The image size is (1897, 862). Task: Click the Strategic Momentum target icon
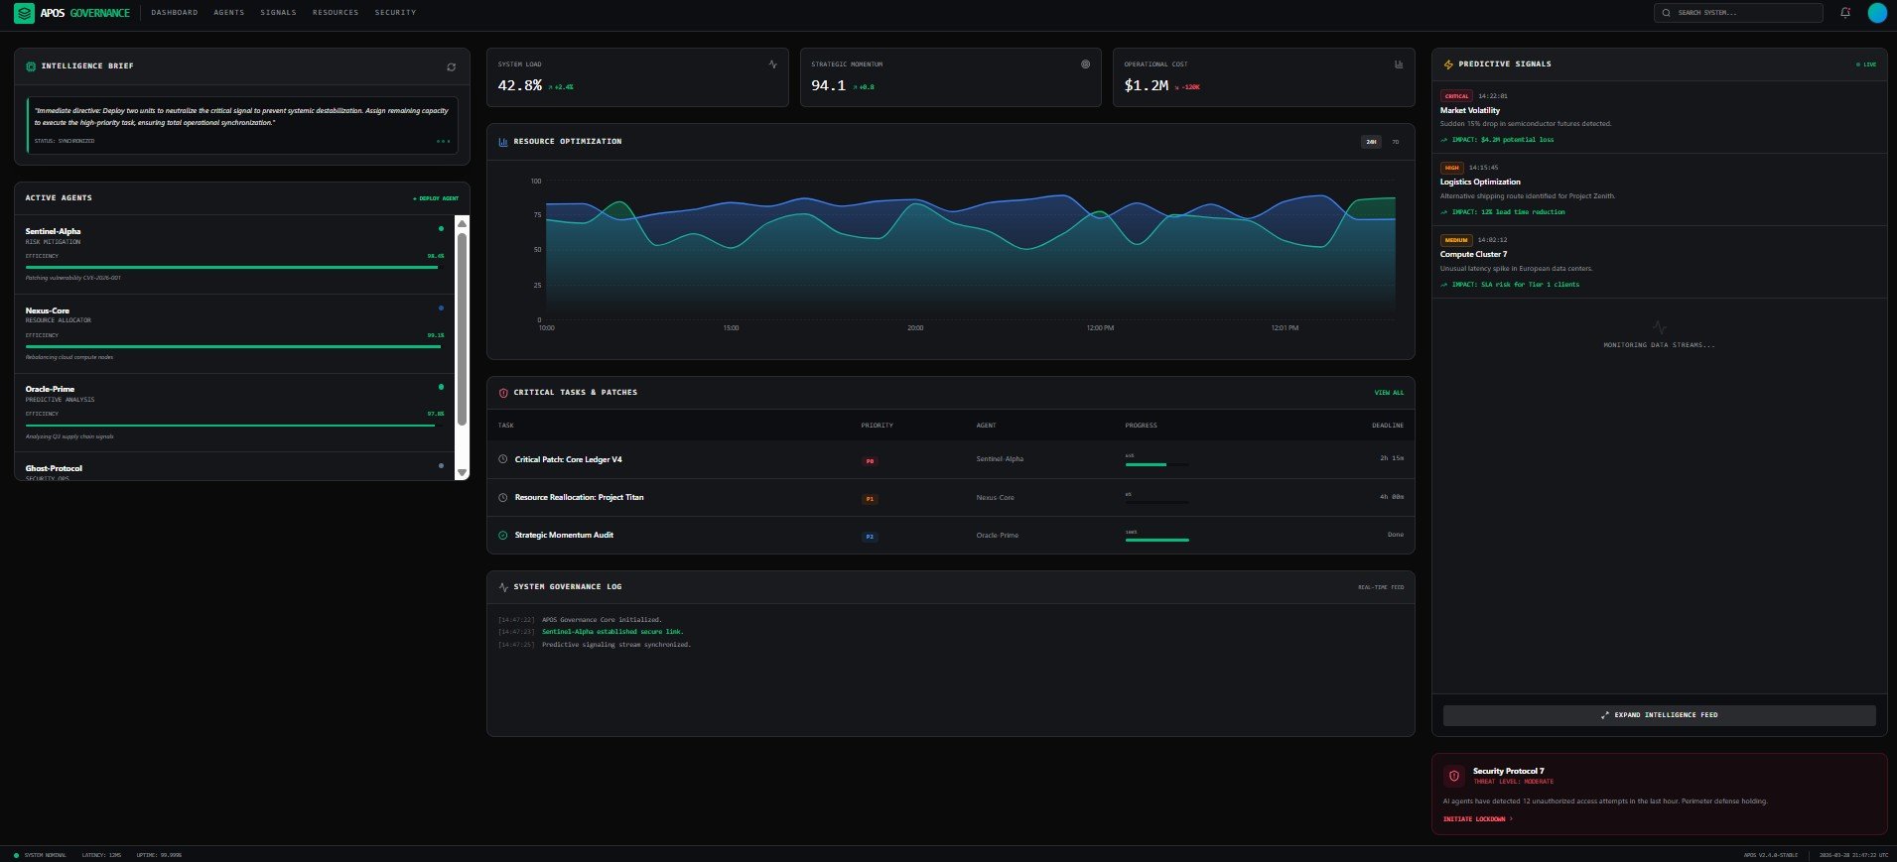click(x=1085, y=64)
